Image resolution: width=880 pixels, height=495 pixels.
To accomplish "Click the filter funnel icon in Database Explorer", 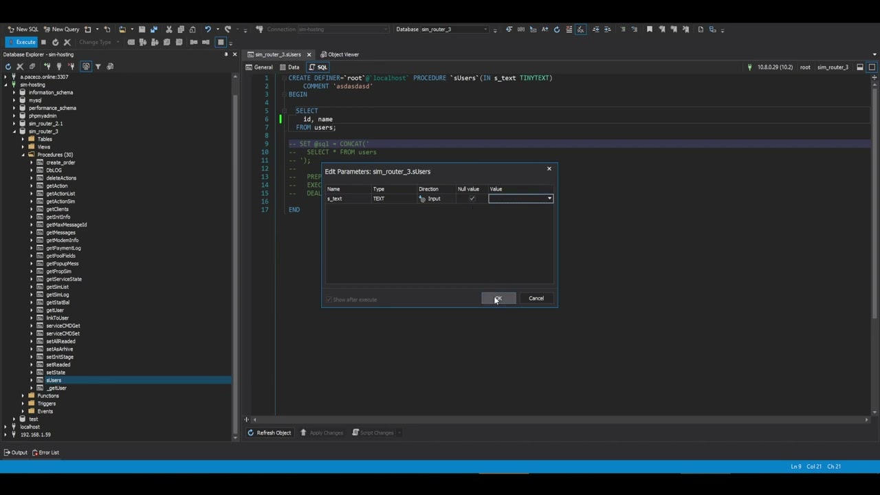I will 98,67.
